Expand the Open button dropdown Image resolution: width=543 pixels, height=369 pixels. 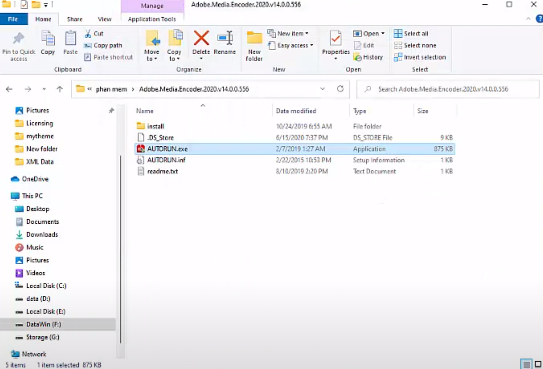[x=383, y=33]
